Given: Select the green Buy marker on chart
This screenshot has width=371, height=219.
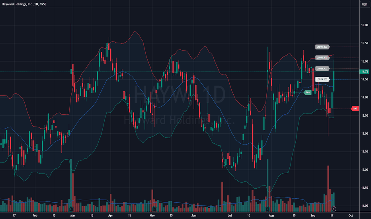Looking at the screenshot, I should (x=308, y=92).
